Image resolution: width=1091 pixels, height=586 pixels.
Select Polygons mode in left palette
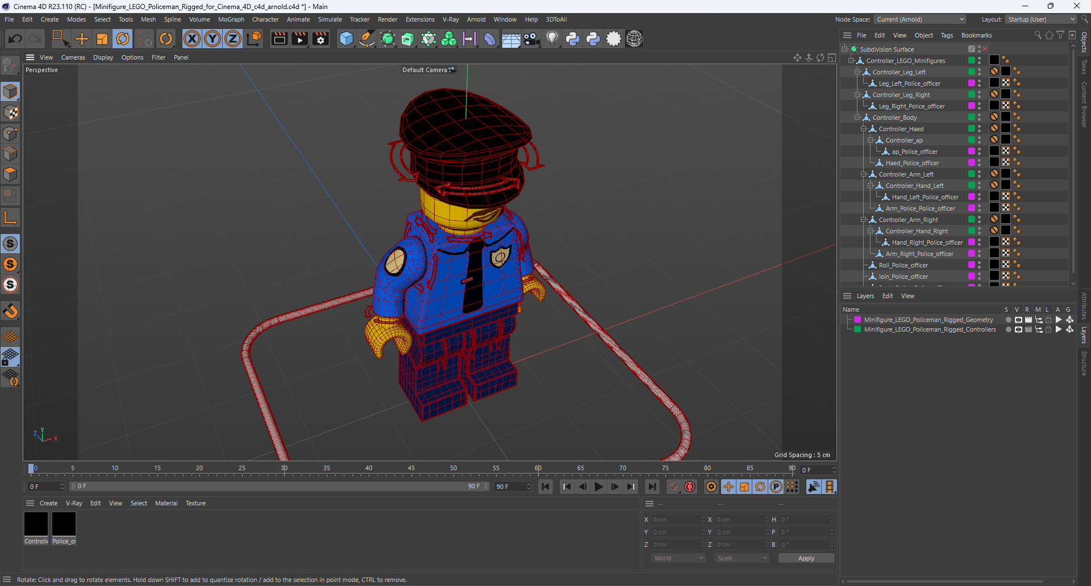pyautogui.click(x=10, y=174)
